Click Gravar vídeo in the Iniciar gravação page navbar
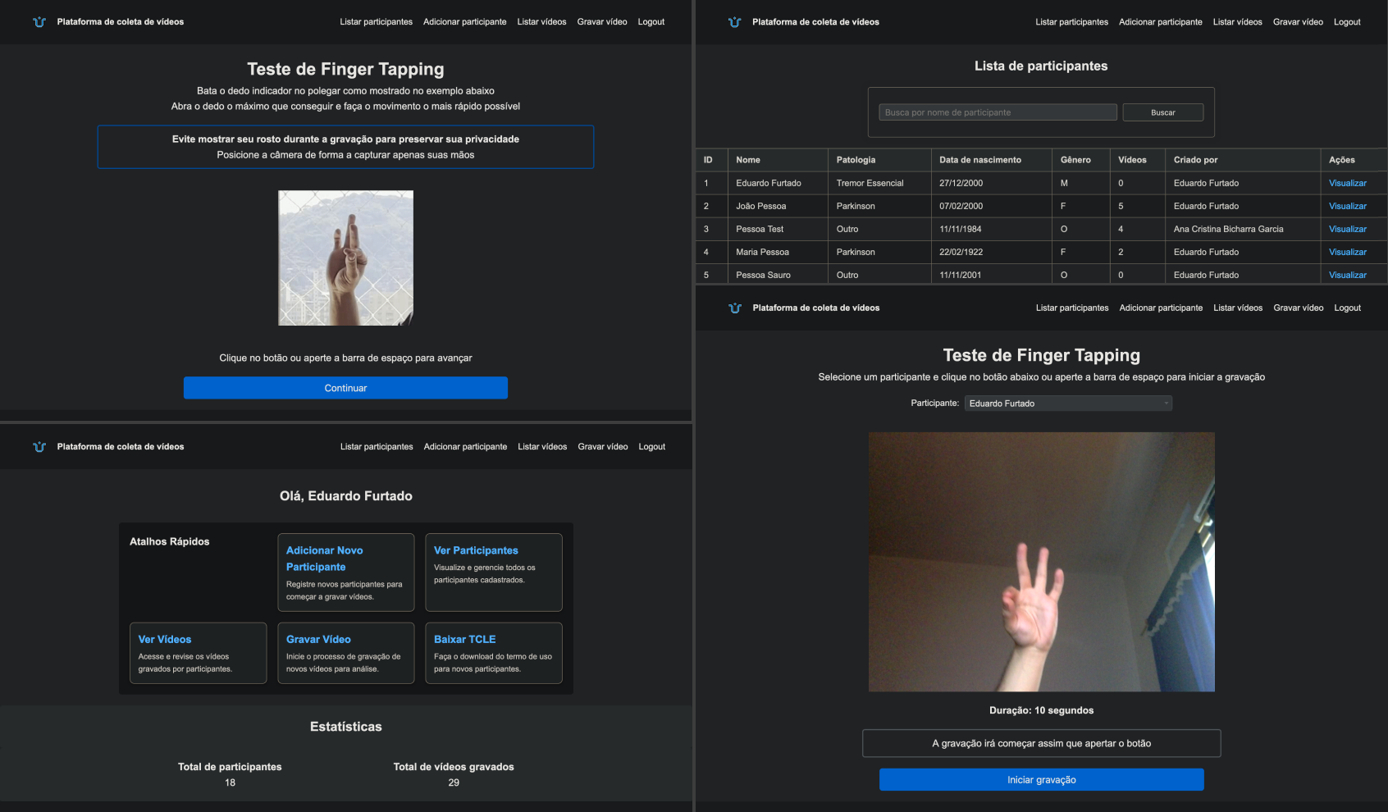Image resolution: width=1388 pixels, height=812 pixels. 1299,308
